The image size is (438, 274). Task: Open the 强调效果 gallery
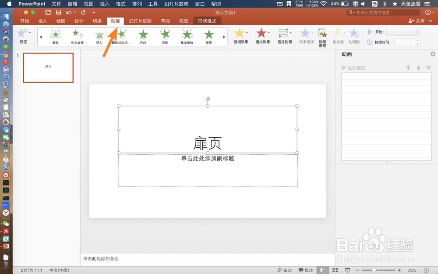tap(240, 36)
